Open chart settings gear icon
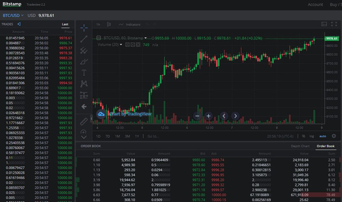 click(x=333, y=136)
